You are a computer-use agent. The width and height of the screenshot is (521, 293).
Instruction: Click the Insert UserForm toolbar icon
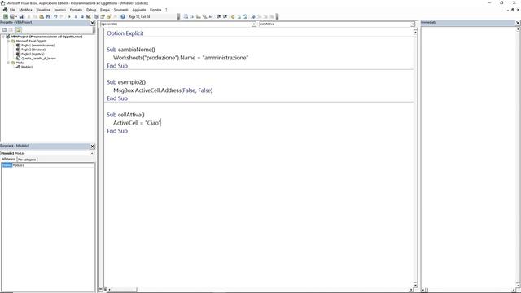coord(12,16)
